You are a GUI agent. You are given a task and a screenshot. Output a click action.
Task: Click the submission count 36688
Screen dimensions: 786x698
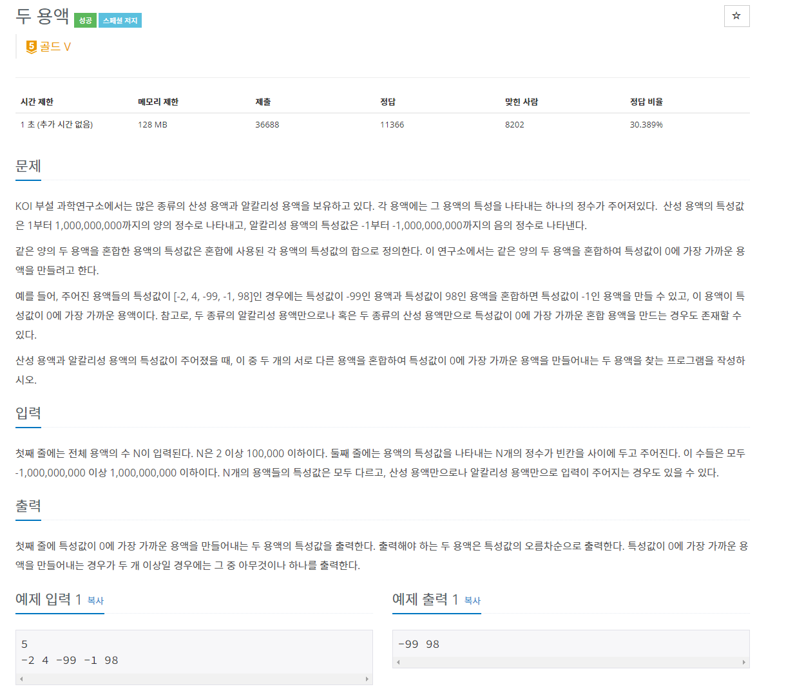(267, 124)
